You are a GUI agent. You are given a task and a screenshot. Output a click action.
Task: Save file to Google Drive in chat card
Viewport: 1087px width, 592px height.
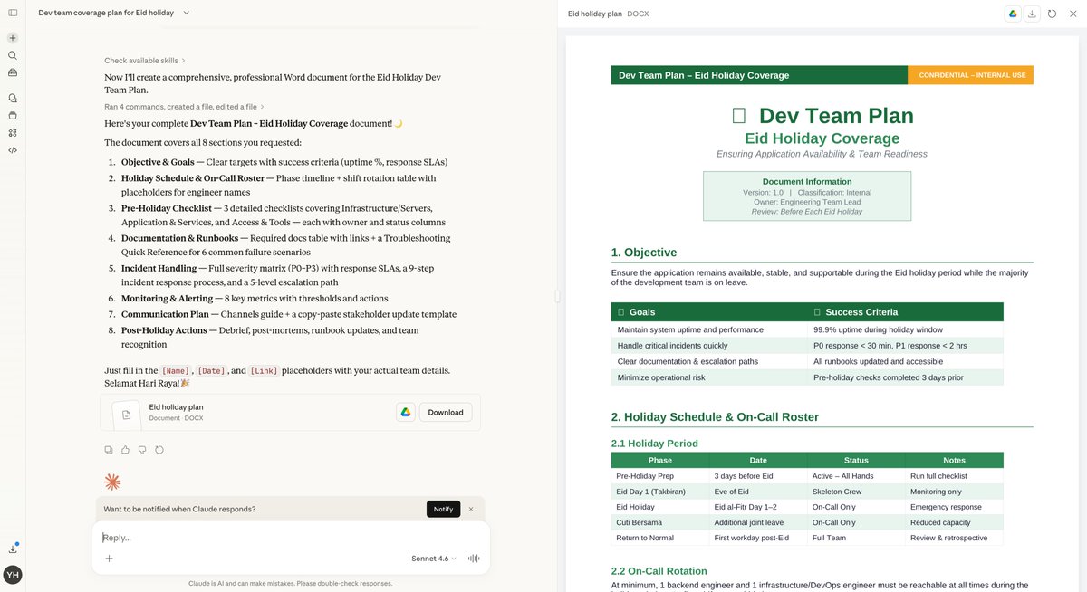point(406,412)
